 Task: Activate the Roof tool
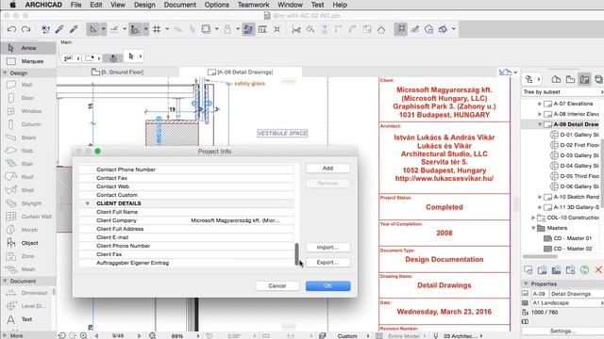[x=28, y=177]
